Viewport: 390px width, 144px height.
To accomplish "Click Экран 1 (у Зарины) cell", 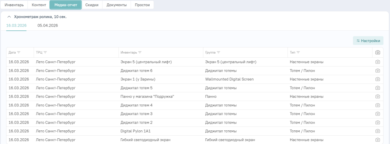I will 138,79.
